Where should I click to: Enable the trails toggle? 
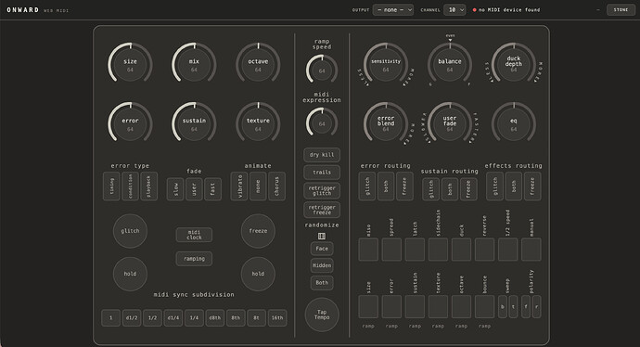point(322,173)
